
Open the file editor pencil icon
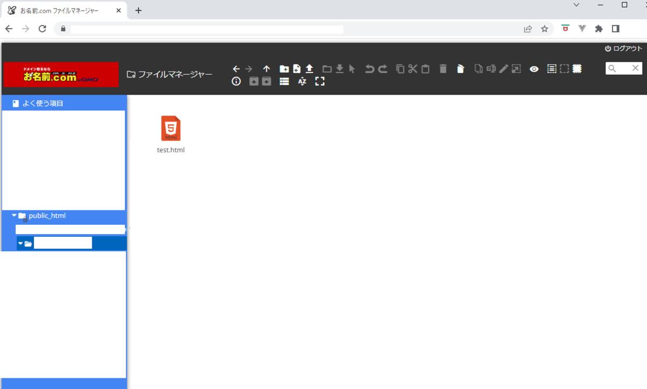coord(503,68)
